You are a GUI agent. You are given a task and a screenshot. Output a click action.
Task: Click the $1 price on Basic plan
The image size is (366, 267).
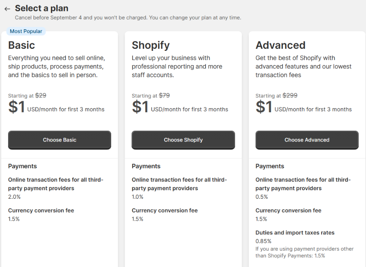(x=17, y=107)
